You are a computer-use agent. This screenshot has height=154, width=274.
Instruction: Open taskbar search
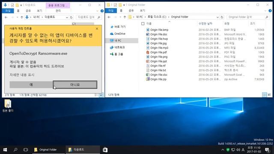pyautogui.click(x=15, y=150)
